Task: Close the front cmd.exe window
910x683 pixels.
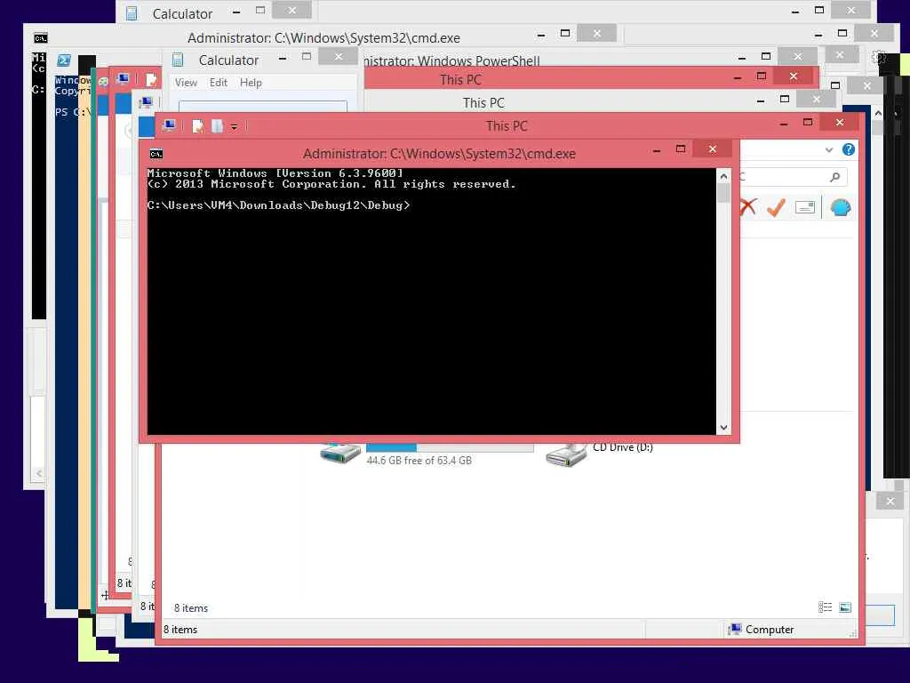Action: click(713, 149)
